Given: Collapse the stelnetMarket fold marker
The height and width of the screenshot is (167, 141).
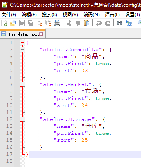Looking at the screenshot, I should coord(22,84).
